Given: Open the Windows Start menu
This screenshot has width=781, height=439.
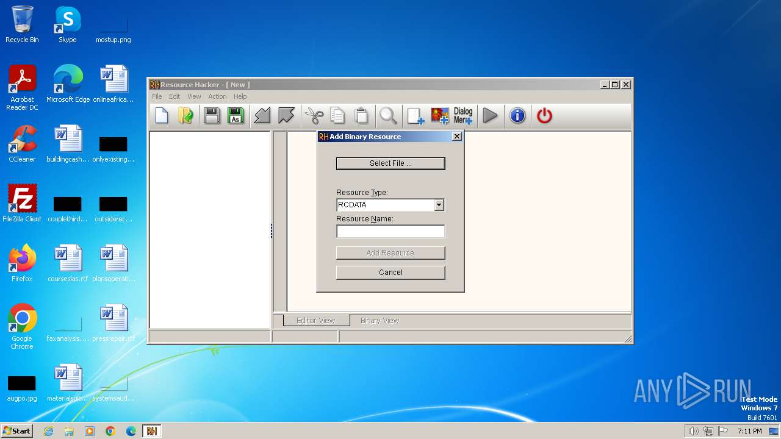Looking at the screenshot, I should (17, 430).
